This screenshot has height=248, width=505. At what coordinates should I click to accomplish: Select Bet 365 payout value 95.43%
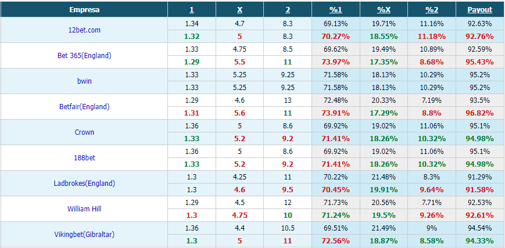pyautogui.click(x=480, y=62)
